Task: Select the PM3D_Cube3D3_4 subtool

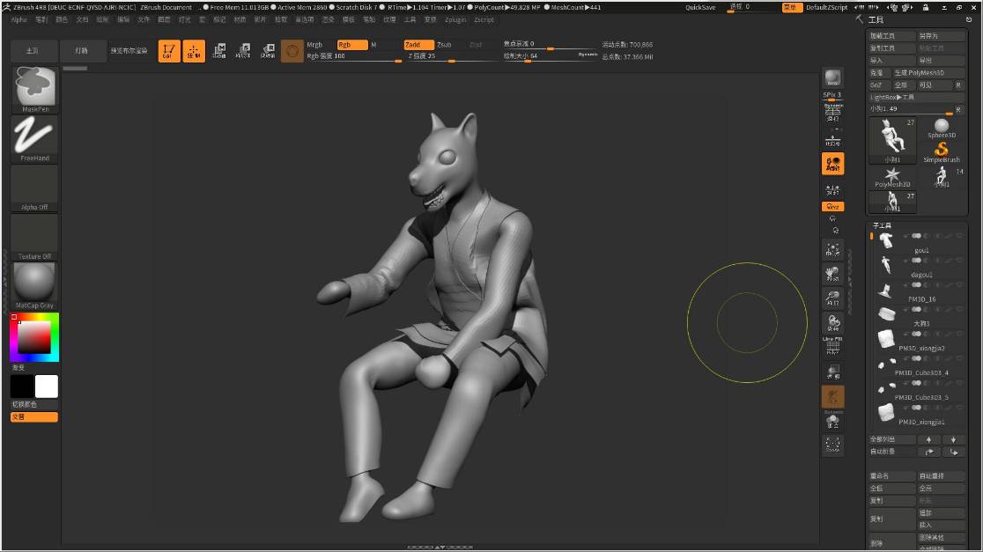Action: pos(919,364)
